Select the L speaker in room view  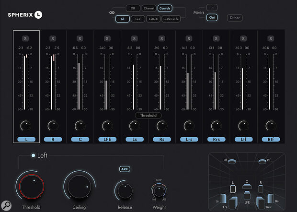click(233, 189)
